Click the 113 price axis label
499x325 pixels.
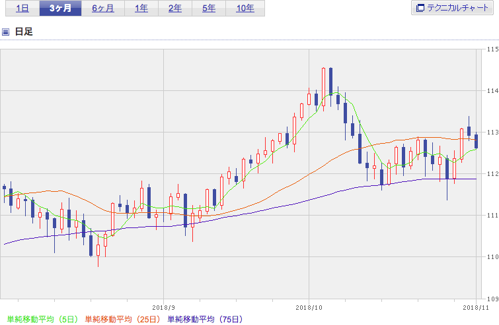point(492,133)
